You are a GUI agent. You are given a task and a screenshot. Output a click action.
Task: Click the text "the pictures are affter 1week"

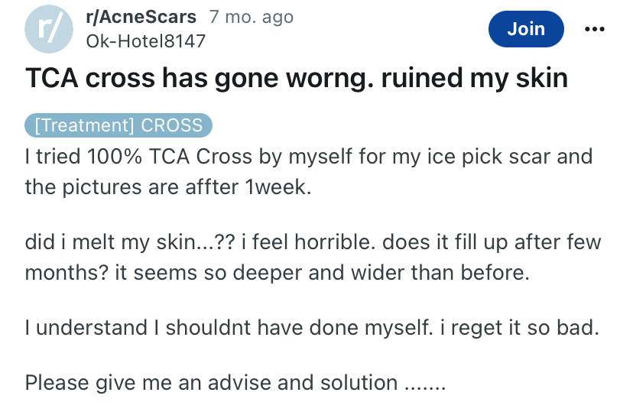[x=168, y=186]
